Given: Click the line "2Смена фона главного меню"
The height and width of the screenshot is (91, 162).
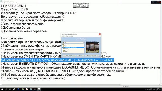Looking at the screenshot, I should pos(22,24).
